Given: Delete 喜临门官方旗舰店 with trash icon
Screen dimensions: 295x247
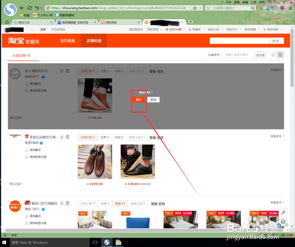Looking at the screenshot, I should (x=68, y=203).
